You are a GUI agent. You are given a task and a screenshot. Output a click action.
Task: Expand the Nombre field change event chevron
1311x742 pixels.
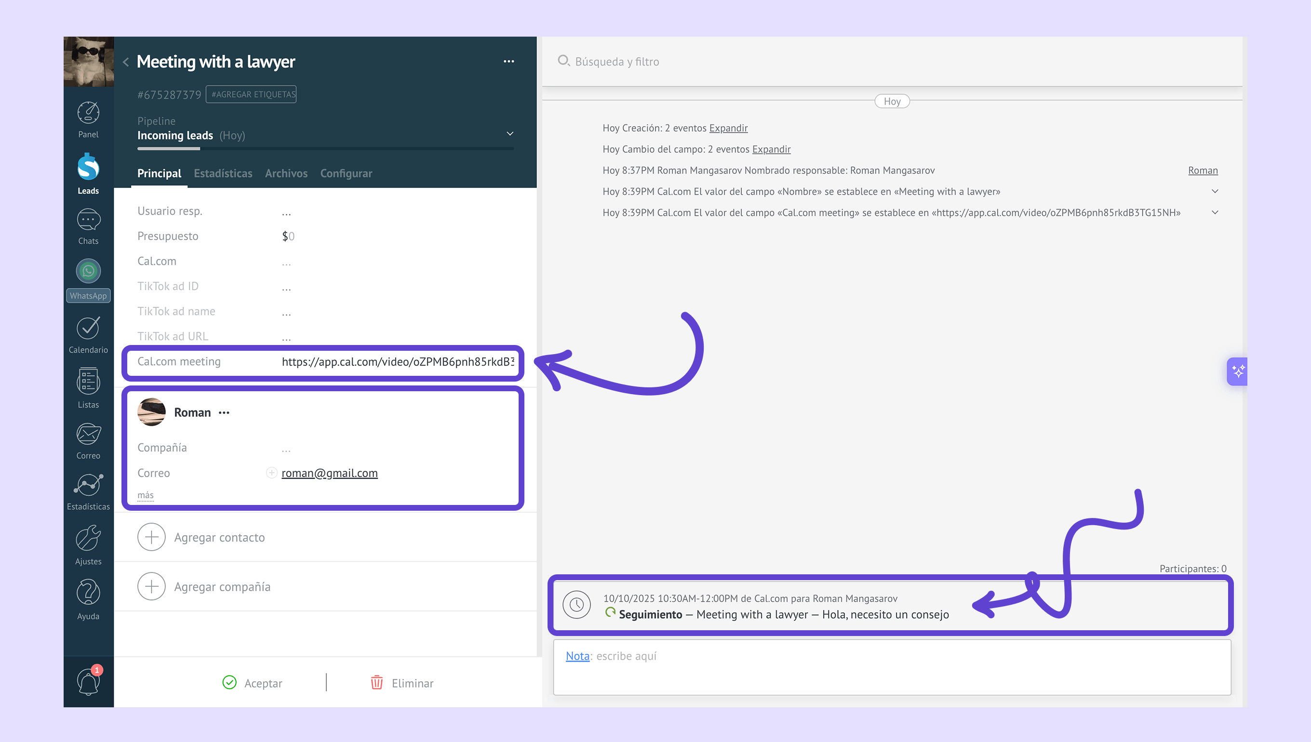point(1215,191)
